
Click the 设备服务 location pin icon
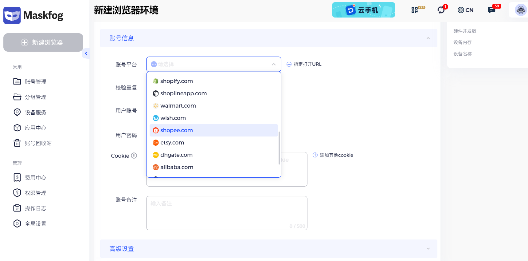tap(17, 112)
